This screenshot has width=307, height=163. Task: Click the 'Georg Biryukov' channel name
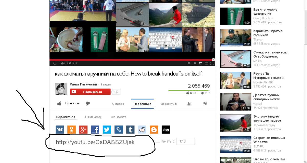click(x=263, y=18)
